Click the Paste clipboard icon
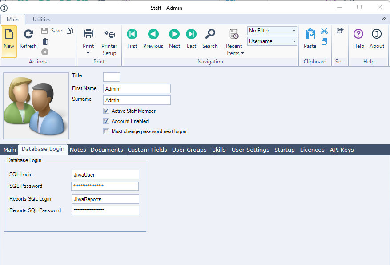 pos(310,34)
